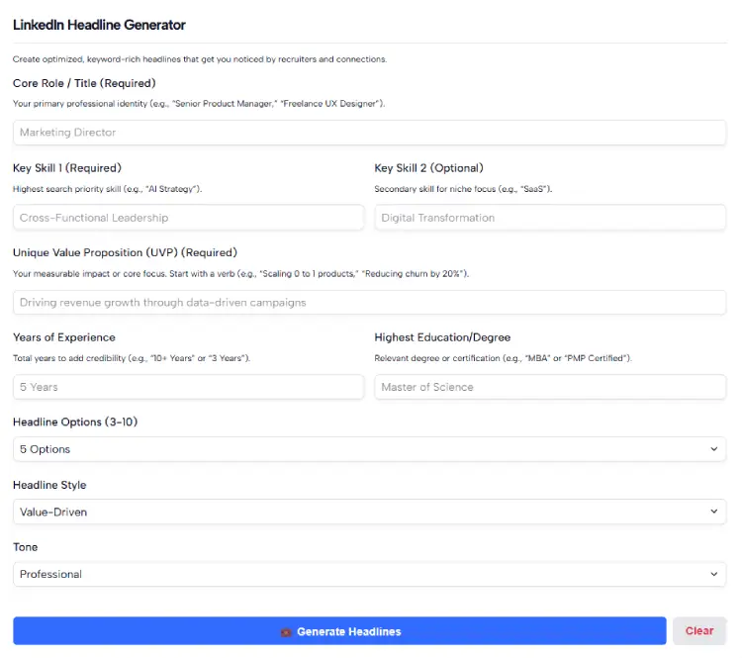Click the 'Key Skill 2 (Optional)' label
The image size is (742, 658).
(x=428, y=168)
